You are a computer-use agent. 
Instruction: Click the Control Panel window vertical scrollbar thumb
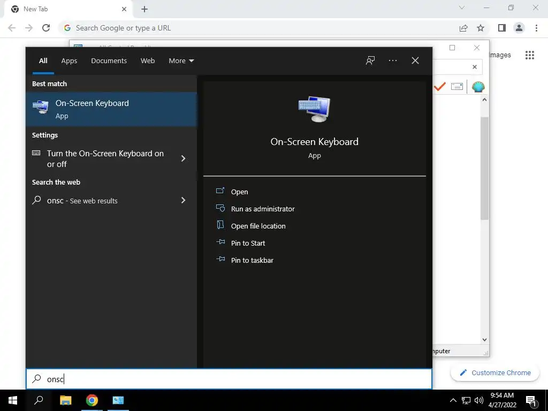point(484,169)
